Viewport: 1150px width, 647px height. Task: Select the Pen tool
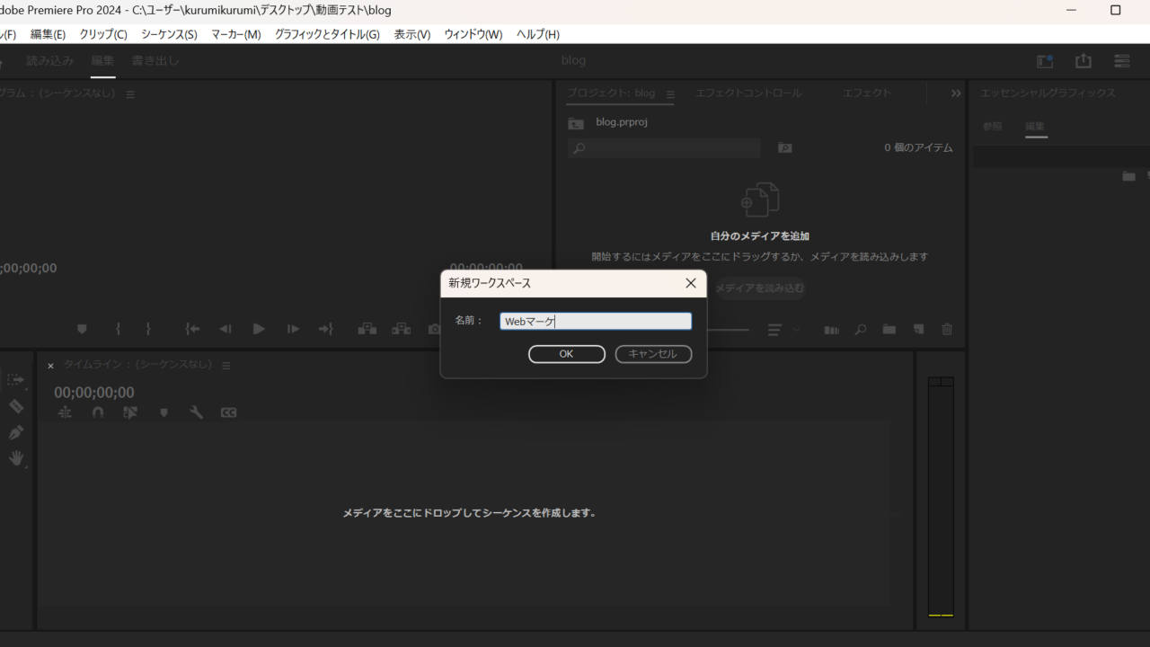coord(16,432)
